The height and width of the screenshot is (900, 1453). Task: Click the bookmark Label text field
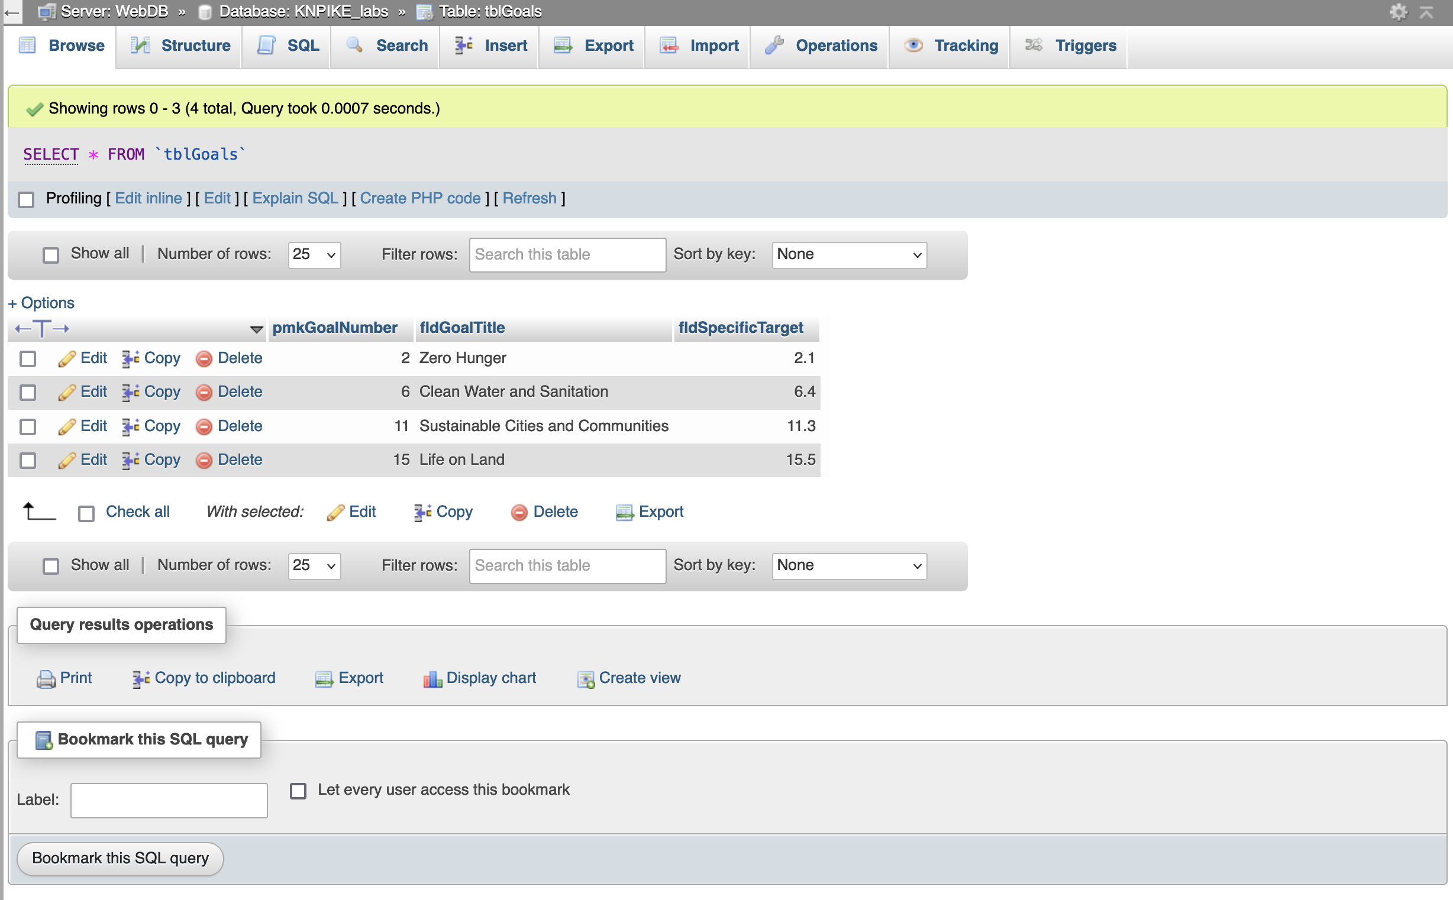[x=169, y=800]
